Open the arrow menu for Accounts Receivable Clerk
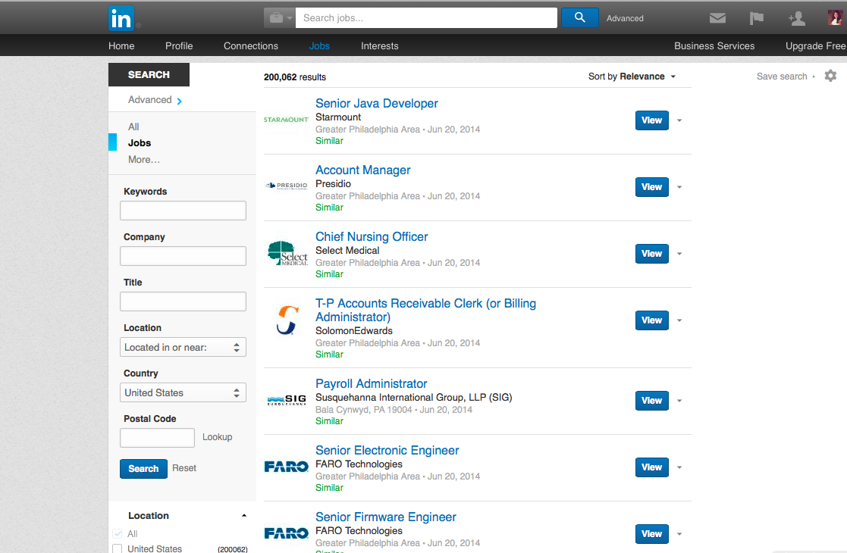847x553 pixels. click(679, 320)
